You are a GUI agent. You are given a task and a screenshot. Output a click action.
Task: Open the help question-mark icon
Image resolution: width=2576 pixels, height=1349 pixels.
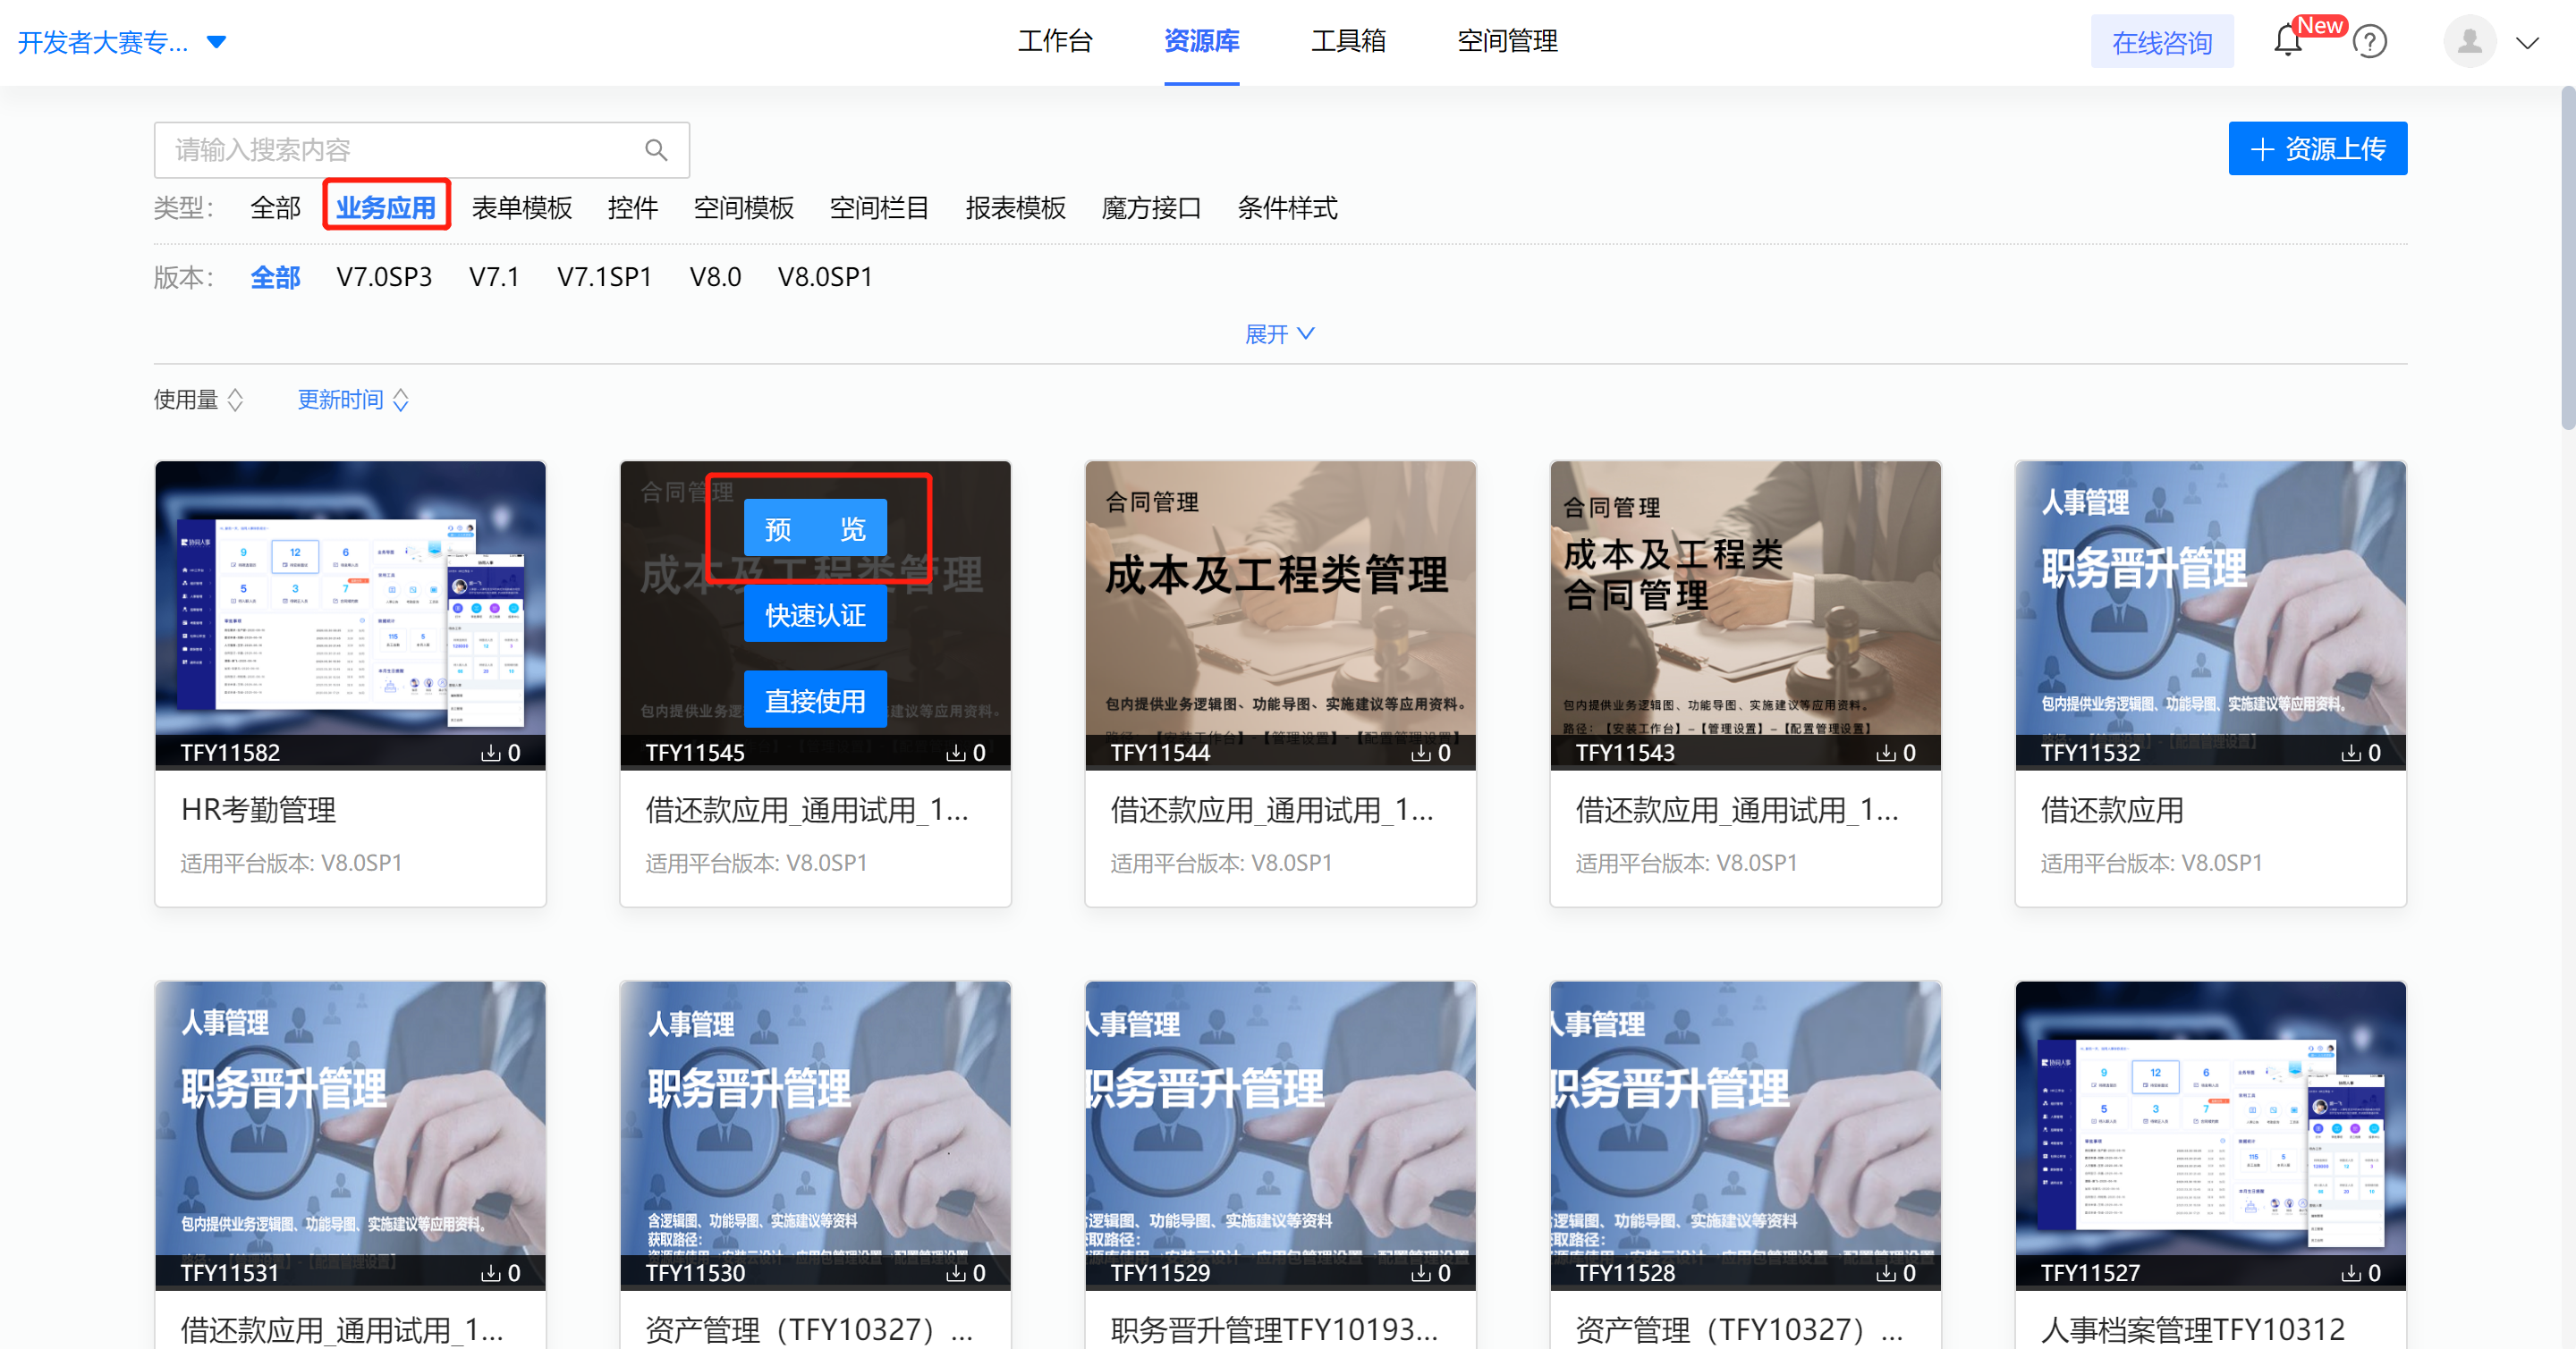2370,42
